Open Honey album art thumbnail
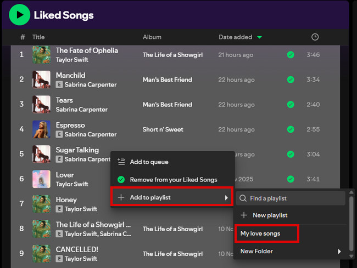 [41, 204]
